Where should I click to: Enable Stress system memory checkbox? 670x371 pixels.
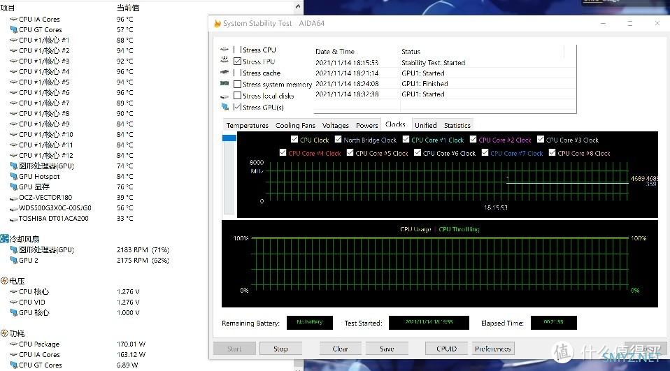(x=238, y=84)
